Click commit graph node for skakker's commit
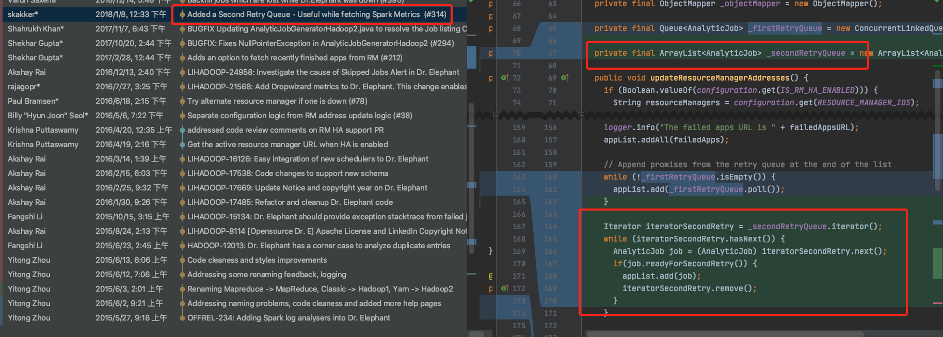This screenshot has height=337, width=943. pyautogui.click(x=182, y=14)
